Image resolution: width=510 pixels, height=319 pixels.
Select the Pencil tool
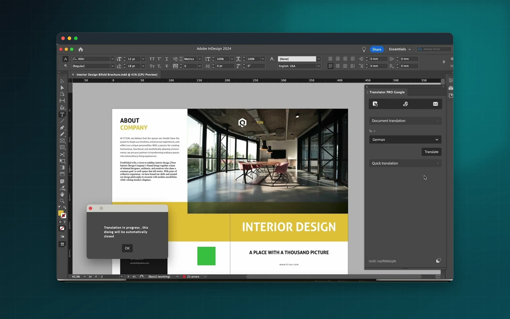(x=62, y=134)
